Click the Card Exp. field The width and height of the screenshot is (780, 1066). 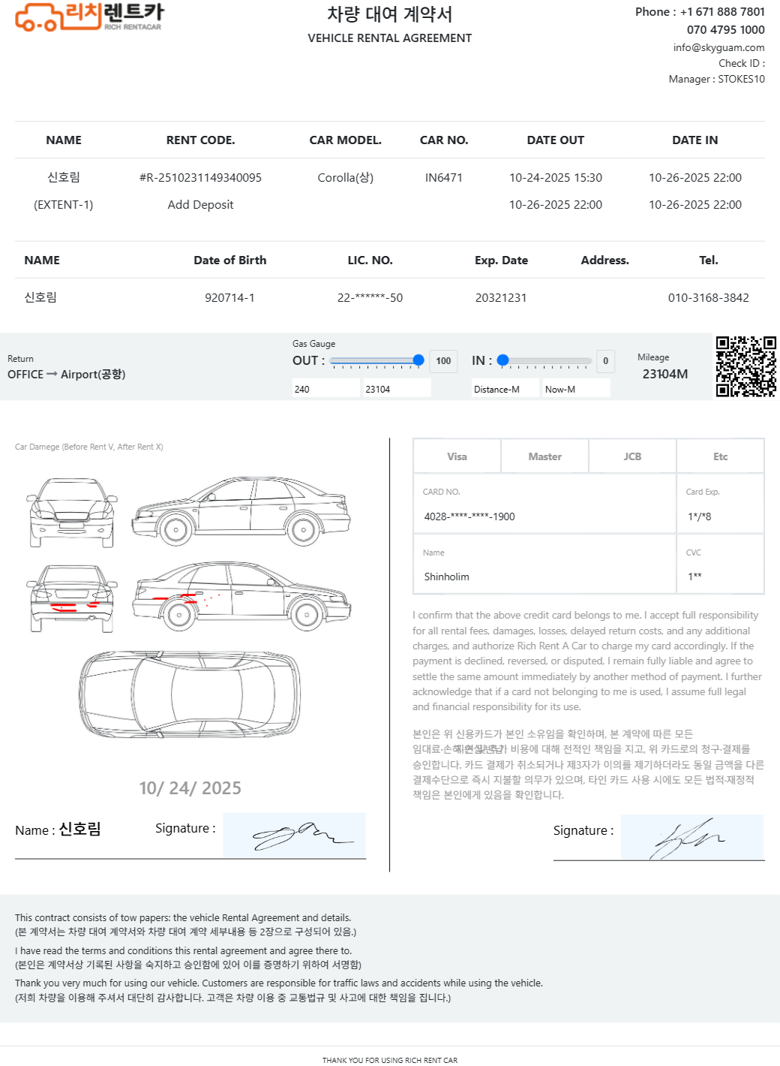coord(720,516)
